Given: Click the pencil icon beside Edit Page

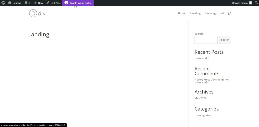Looking at the screenshot, I should click(48, 3).
